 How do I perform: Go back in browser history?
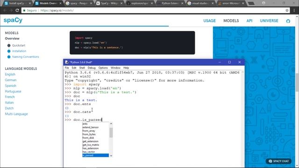coord(5,10)
